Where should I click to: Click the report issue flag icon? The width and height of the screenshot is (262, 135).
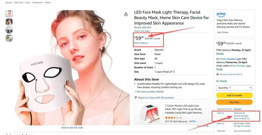(136, 97)
